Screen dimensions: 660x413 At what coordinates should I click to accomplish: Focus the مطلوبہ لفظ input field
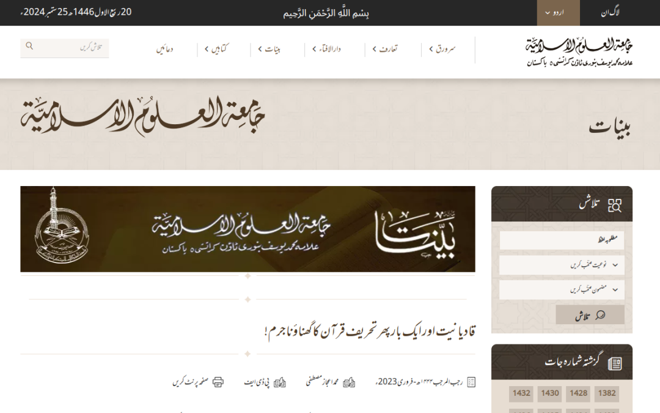click(x=562, y=240)
